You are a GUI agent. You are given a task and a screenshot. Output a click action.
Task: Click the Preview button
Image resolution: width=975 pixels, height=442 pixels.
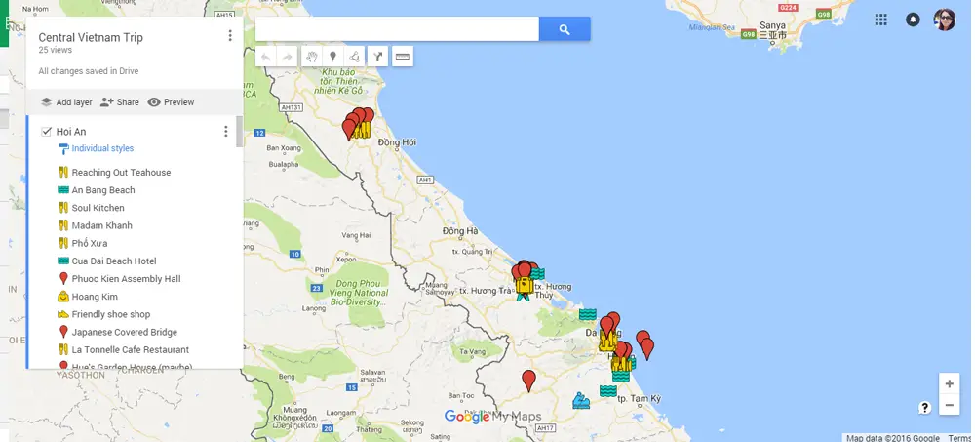pos(171,102)
